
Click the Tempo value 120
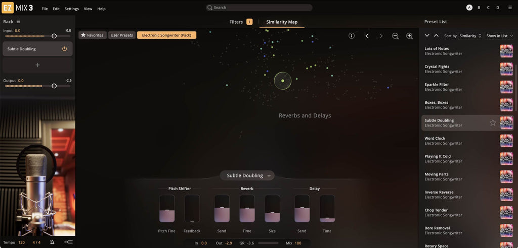pyautogui.click(x=21, y=242)
